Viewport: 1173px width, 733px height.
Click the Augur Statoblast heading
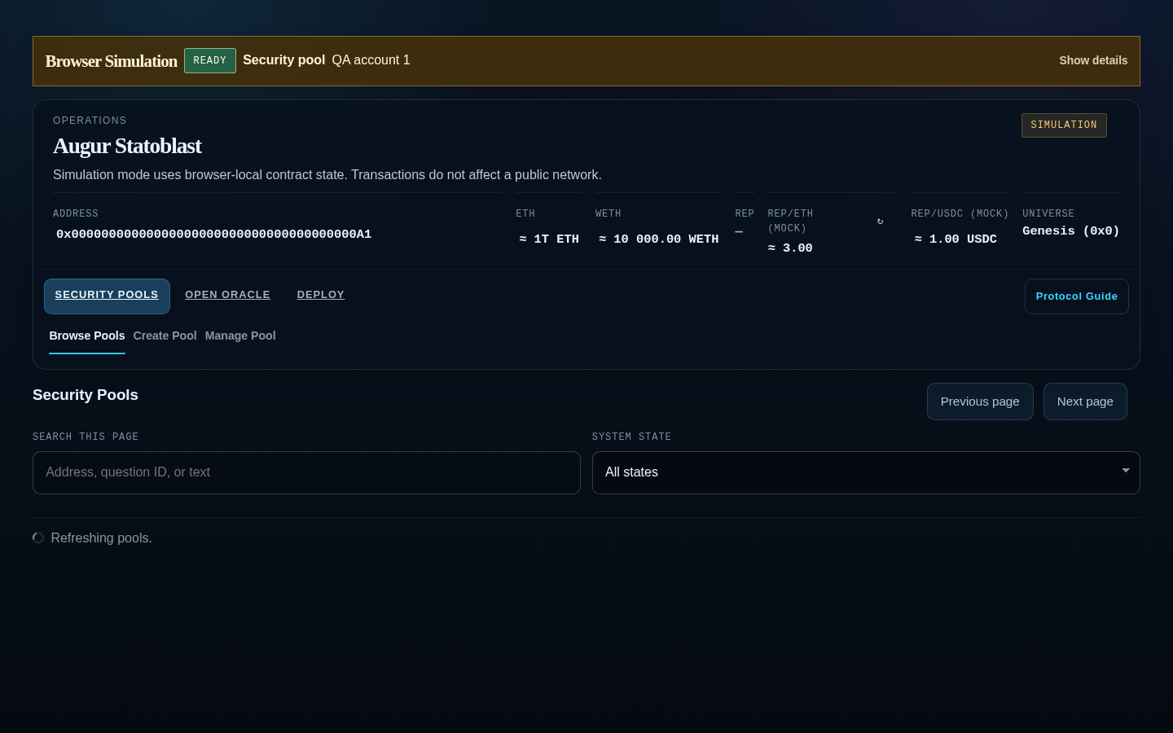(127, 146)
